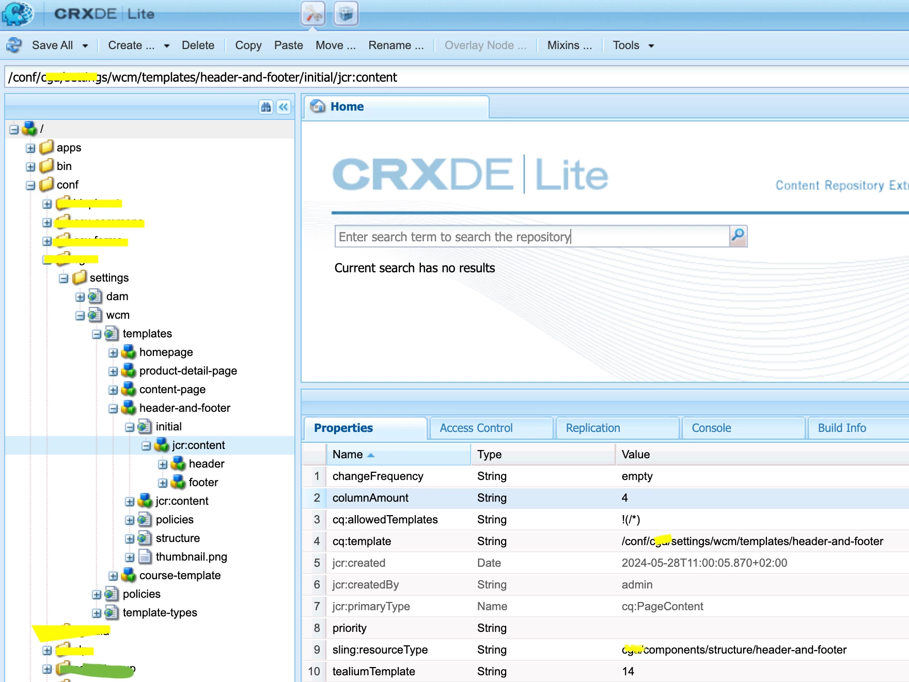The height and width of the screenshot is (682, 909).
Task: Select the content-page tree node
Action: (x=172, y=389)
